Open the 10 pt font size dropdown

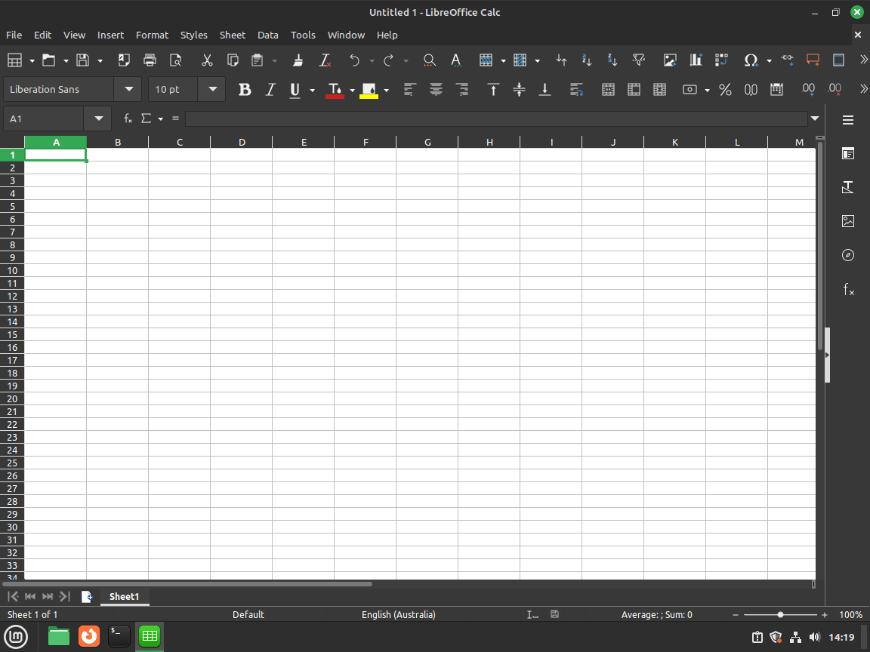pos(212,89)
